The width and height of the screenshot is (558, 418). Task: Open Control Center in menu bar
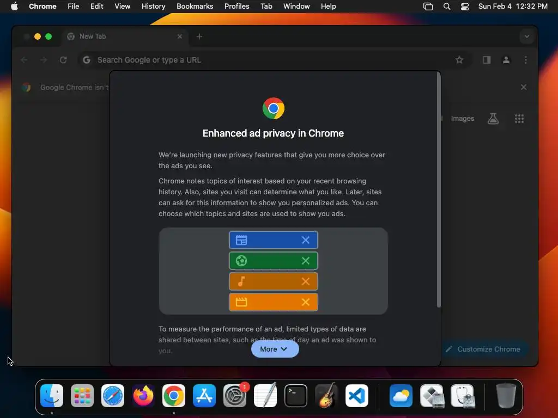click(464, 6)
